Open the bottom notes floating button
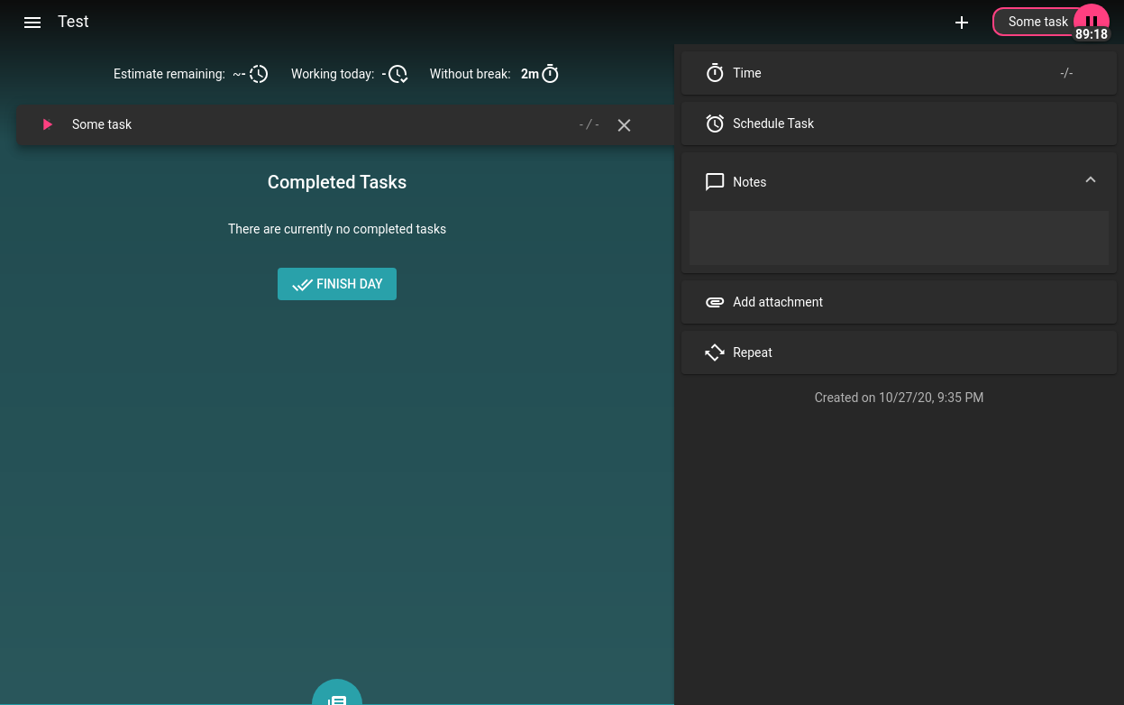Viewport: 1124px width, 705px height. click(337, 692)
